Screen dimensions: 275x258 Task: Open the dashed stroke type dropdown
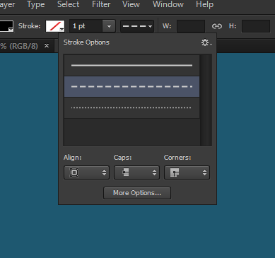[137, 26]
